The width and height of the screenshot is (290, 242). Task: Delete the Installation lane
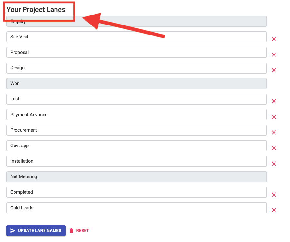(274, 164)
